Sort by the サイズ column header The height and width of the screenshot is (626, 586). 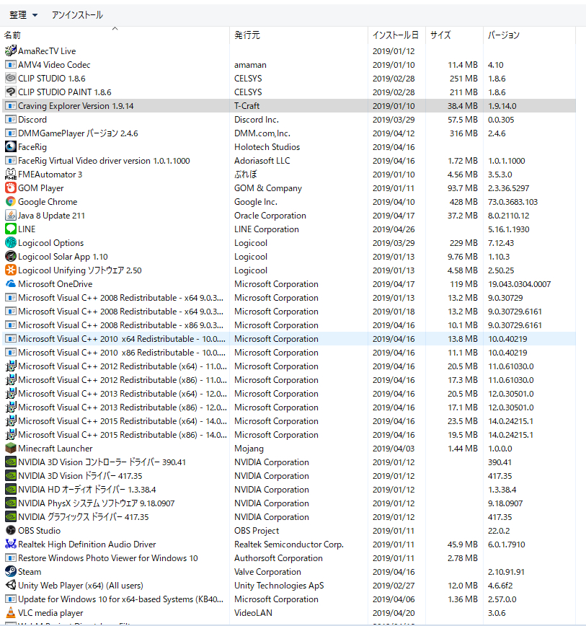coord(454,35)
